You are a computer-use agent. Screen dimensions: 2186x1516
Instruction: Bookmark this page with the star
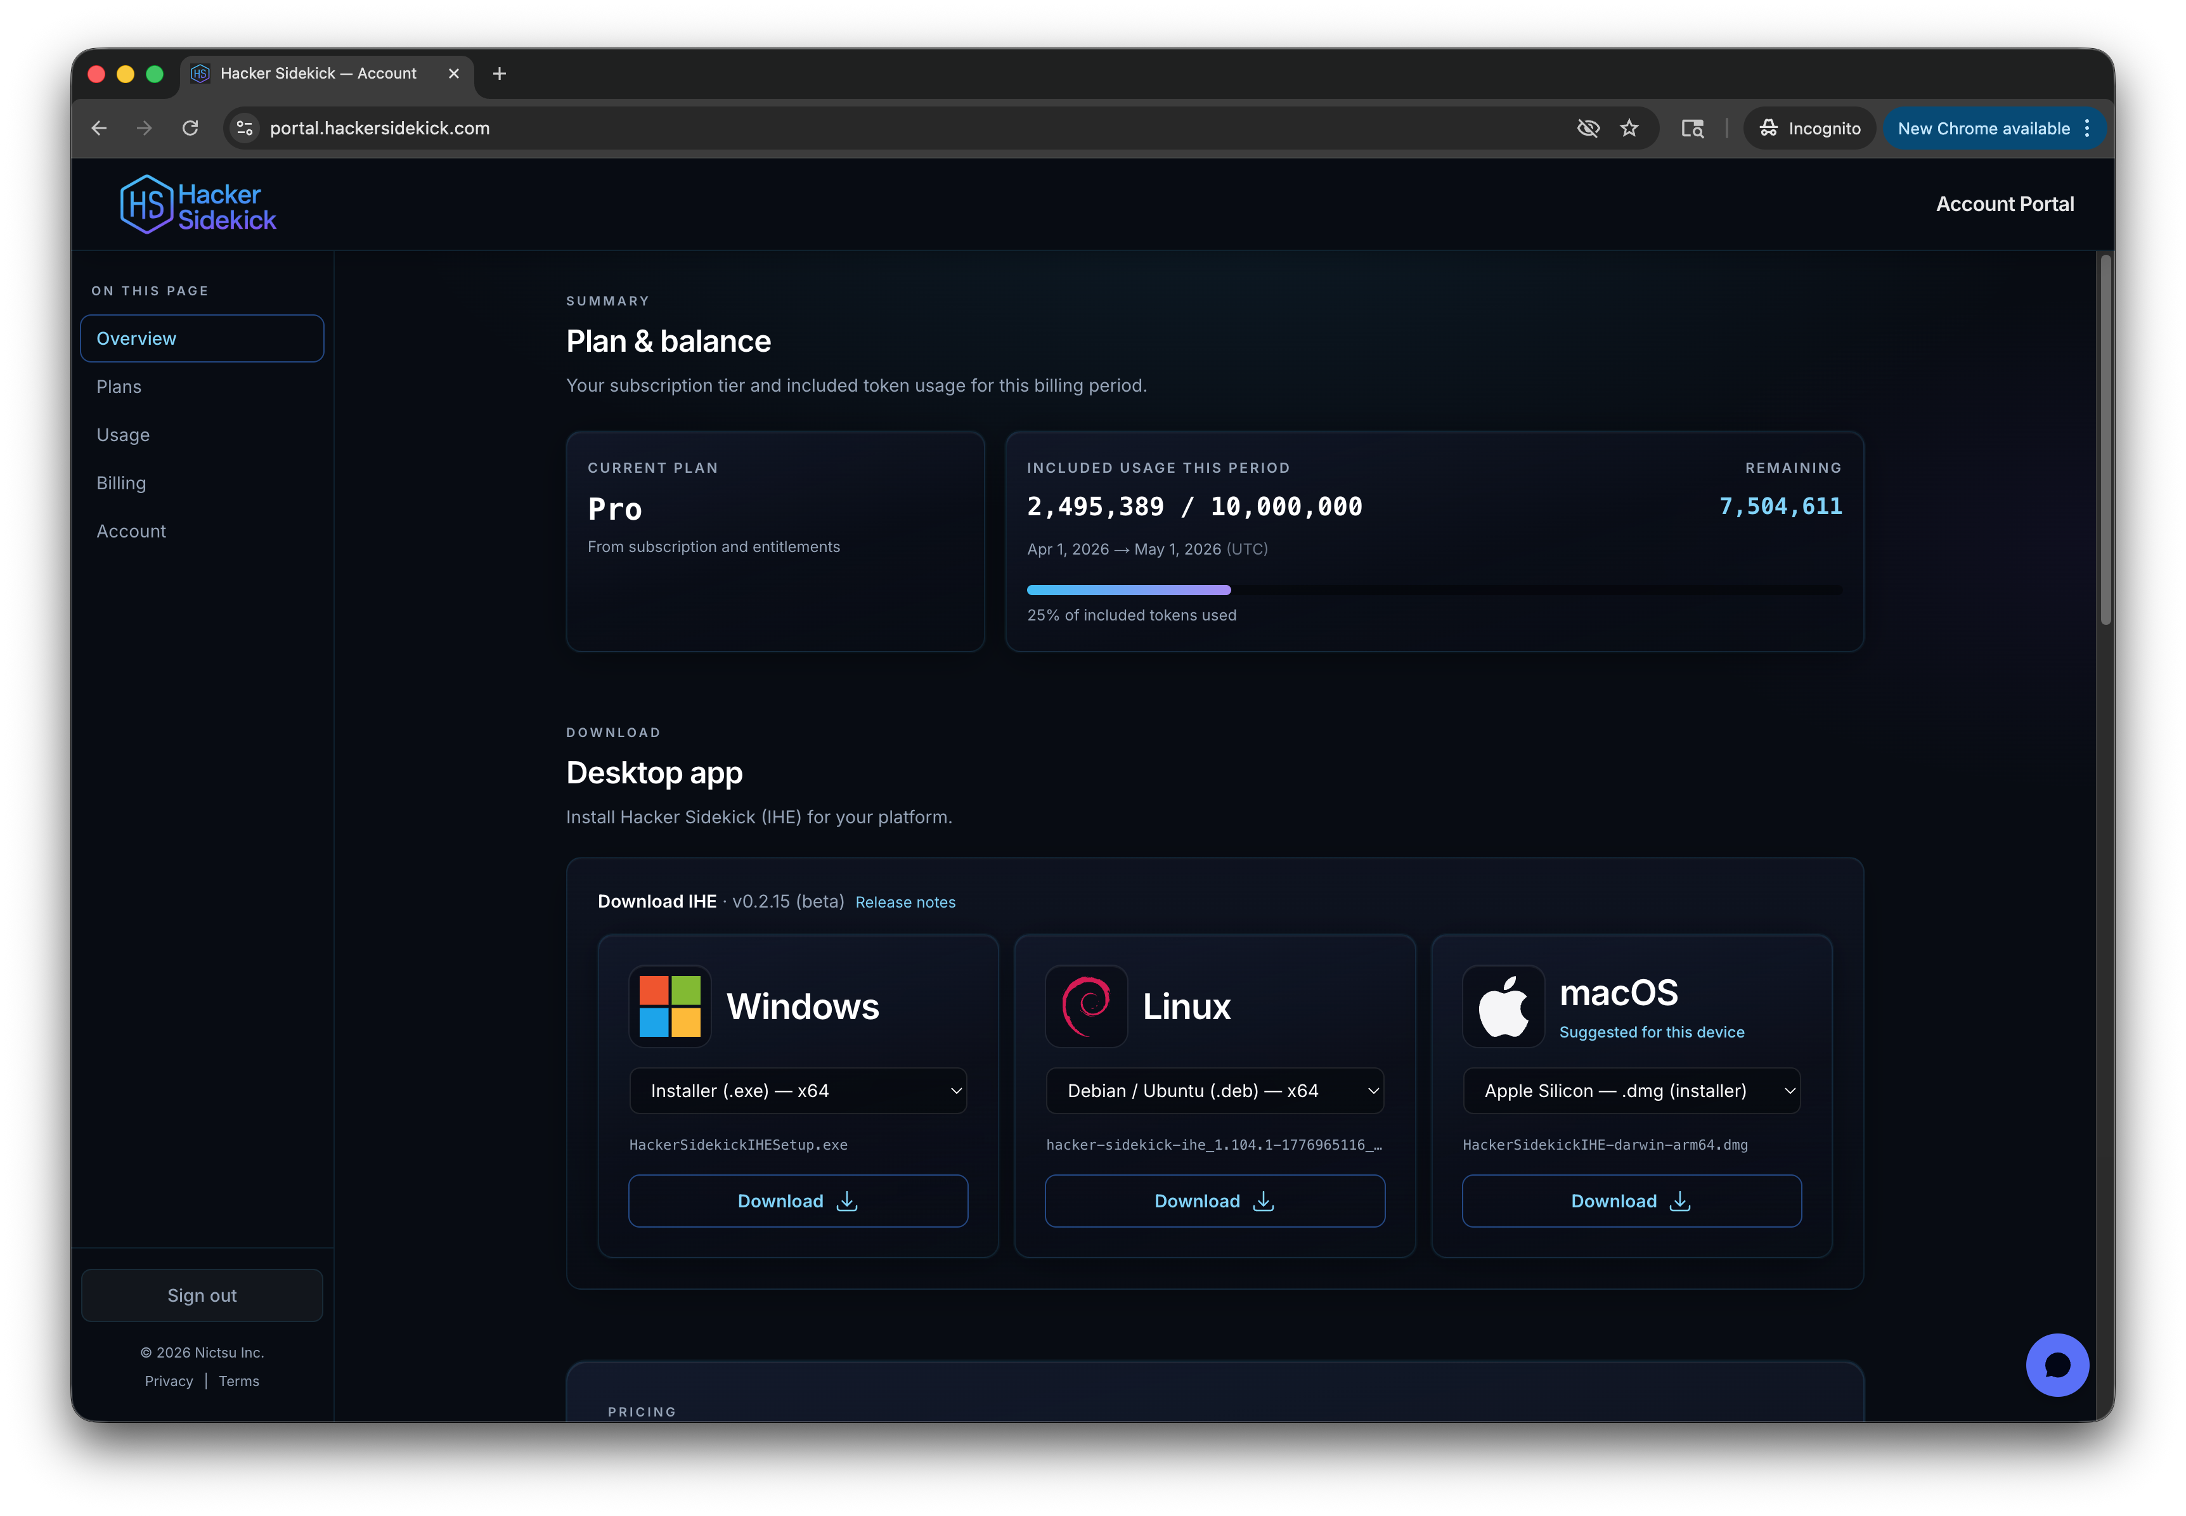[1629, 128]
